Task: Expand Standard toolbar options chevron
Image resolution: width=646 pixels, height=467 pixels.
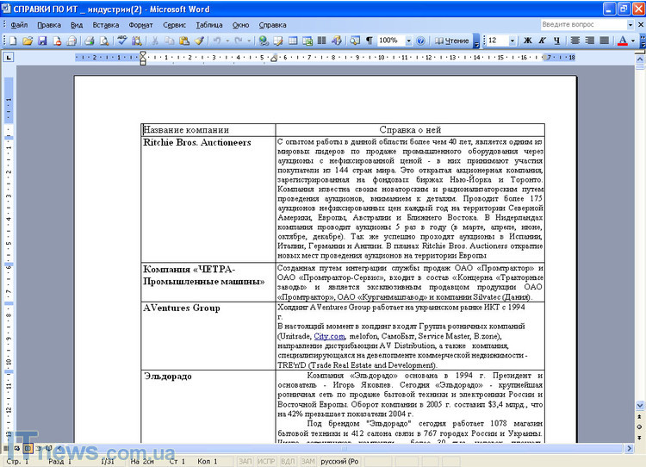Action: (x=476, y=41)
